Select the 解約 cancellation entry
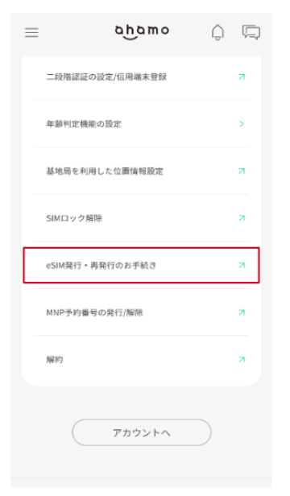 (x=141, y=359)
